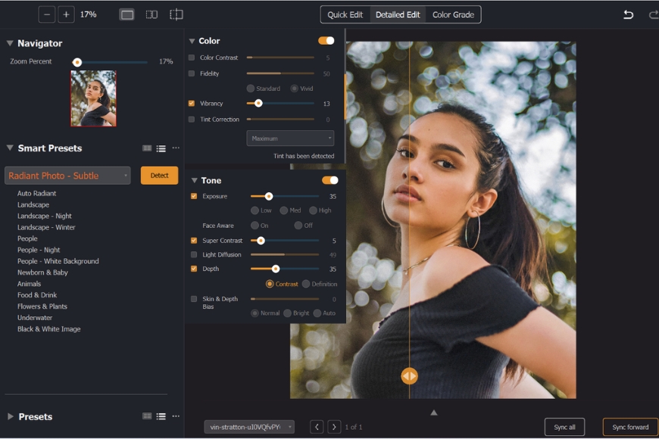
Task: Select the Animals preset
Action: click(29, 284)
